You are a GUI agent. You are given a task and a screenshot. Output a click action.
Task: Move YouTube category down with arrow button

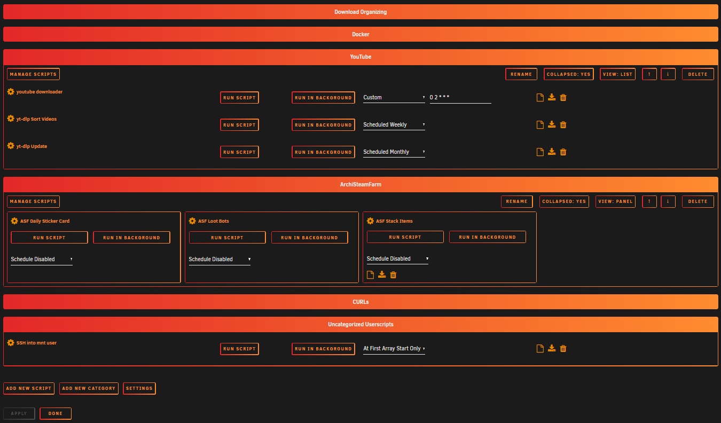[668, 74]
